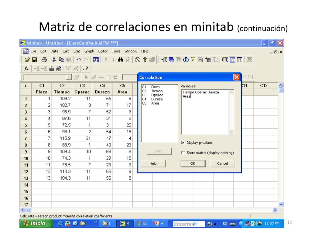311x233 pixels.
Task: Show the Session window icon
Action: click(x=164, y=60)
